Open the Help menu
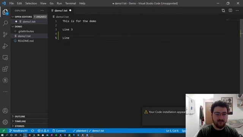The height and width of the screenshot is (137, 243). pos(82,3)
